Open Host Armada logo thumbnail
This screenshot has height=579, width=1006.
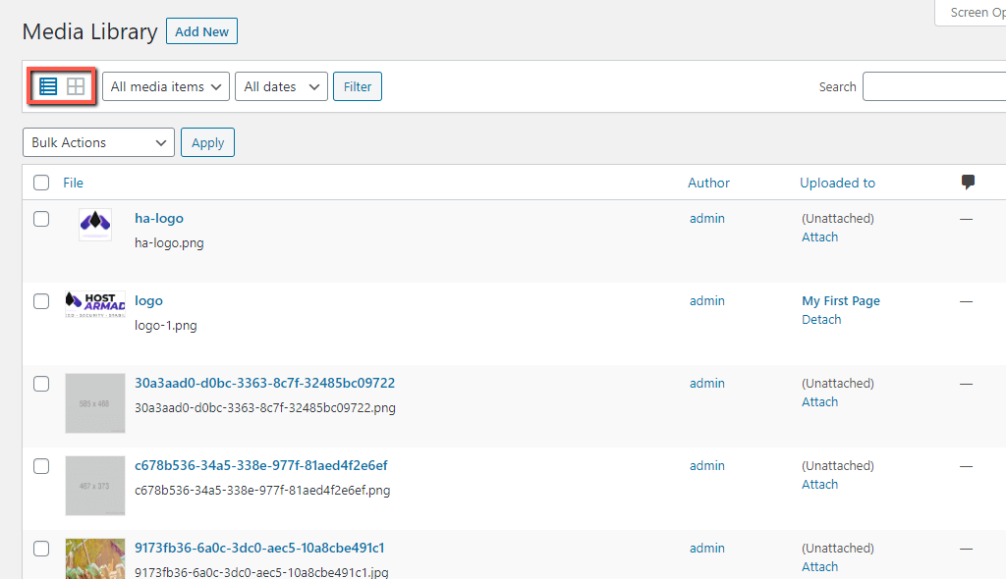coord(95,304)
